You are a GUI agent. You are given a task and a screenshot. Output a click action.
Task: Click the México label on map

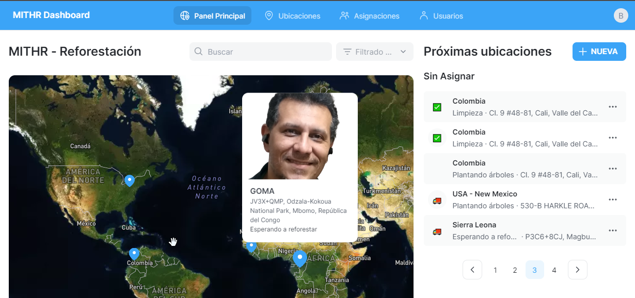[x=86, y=223]
